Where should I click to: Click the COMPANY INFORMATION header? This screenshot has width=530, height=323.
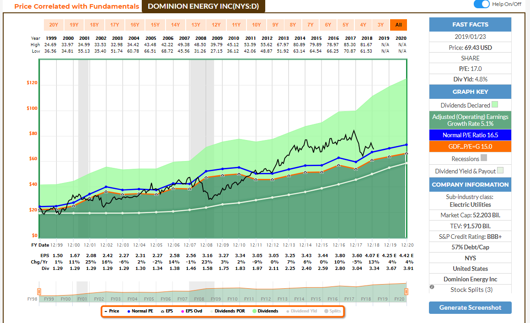(470, 185)
